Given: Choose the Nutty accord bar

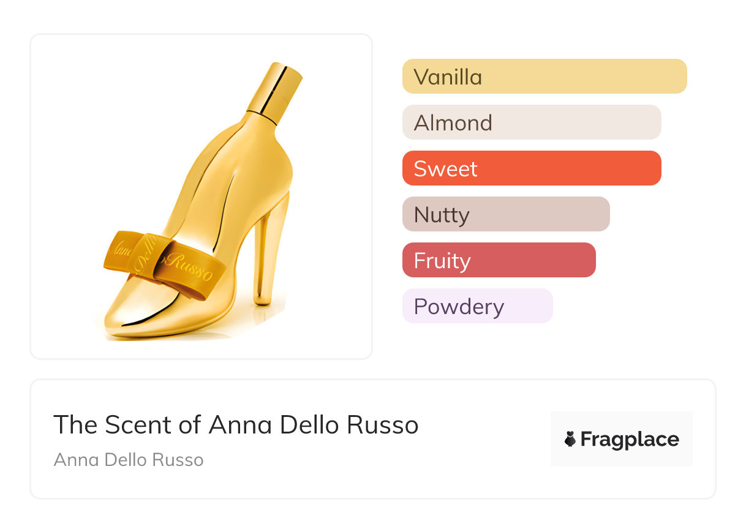Looking at the screenshot, I should point(505,214).
